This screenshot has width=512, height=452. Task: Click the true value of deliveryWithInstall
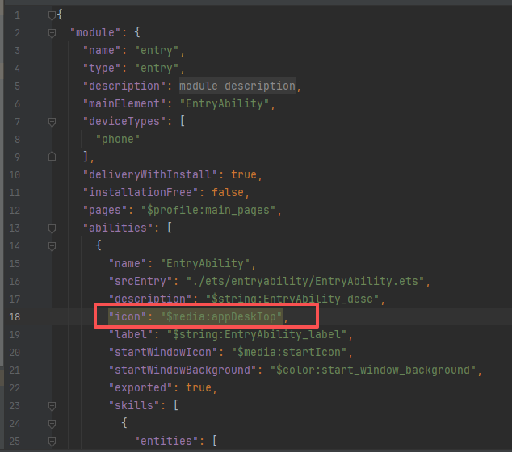244,174
